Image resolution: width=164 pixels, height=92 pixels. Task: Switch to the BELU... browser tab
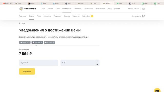(x=69, y=4)
